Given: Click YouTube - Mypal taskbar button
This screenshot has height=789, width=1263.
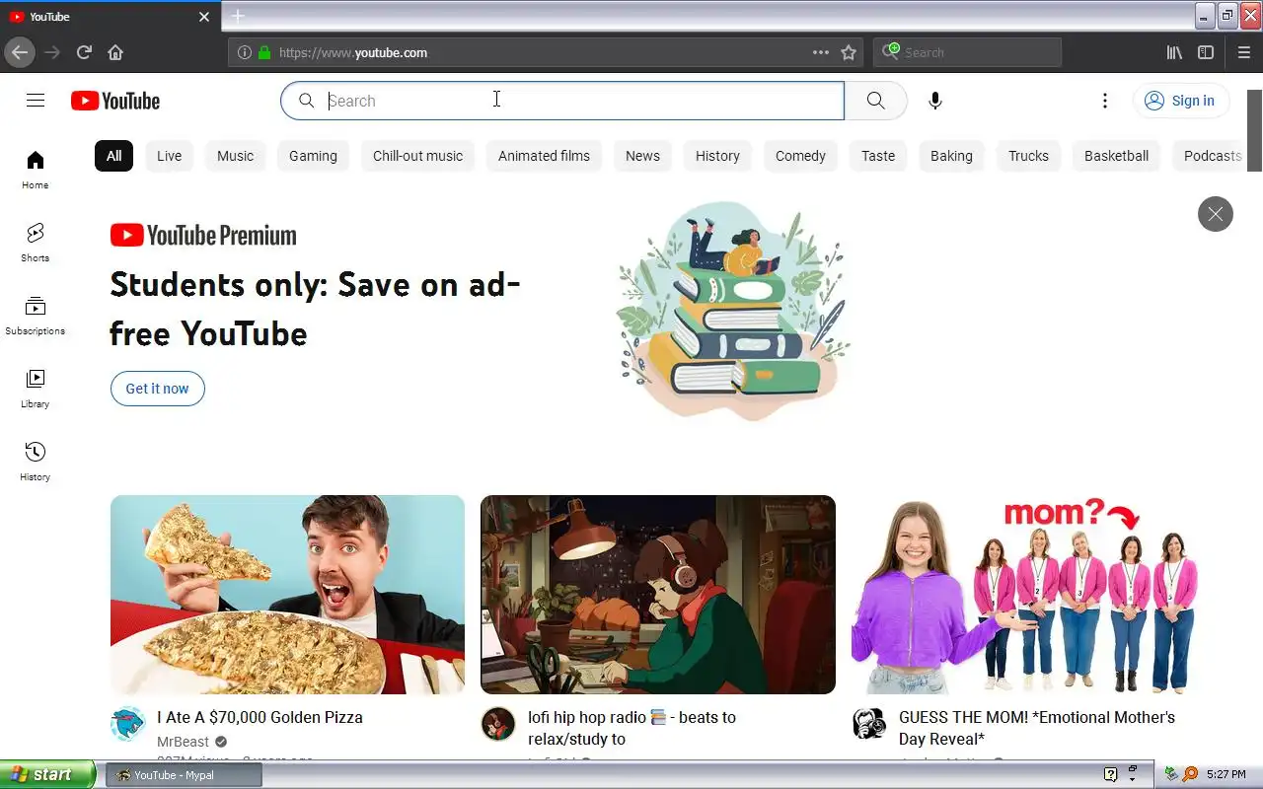Looking at the screenshot, I should pyautogui.click(x=185, y=775).
